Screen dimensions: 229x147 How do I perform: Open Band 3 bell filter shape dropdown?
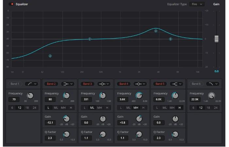(x=104, y=84)
